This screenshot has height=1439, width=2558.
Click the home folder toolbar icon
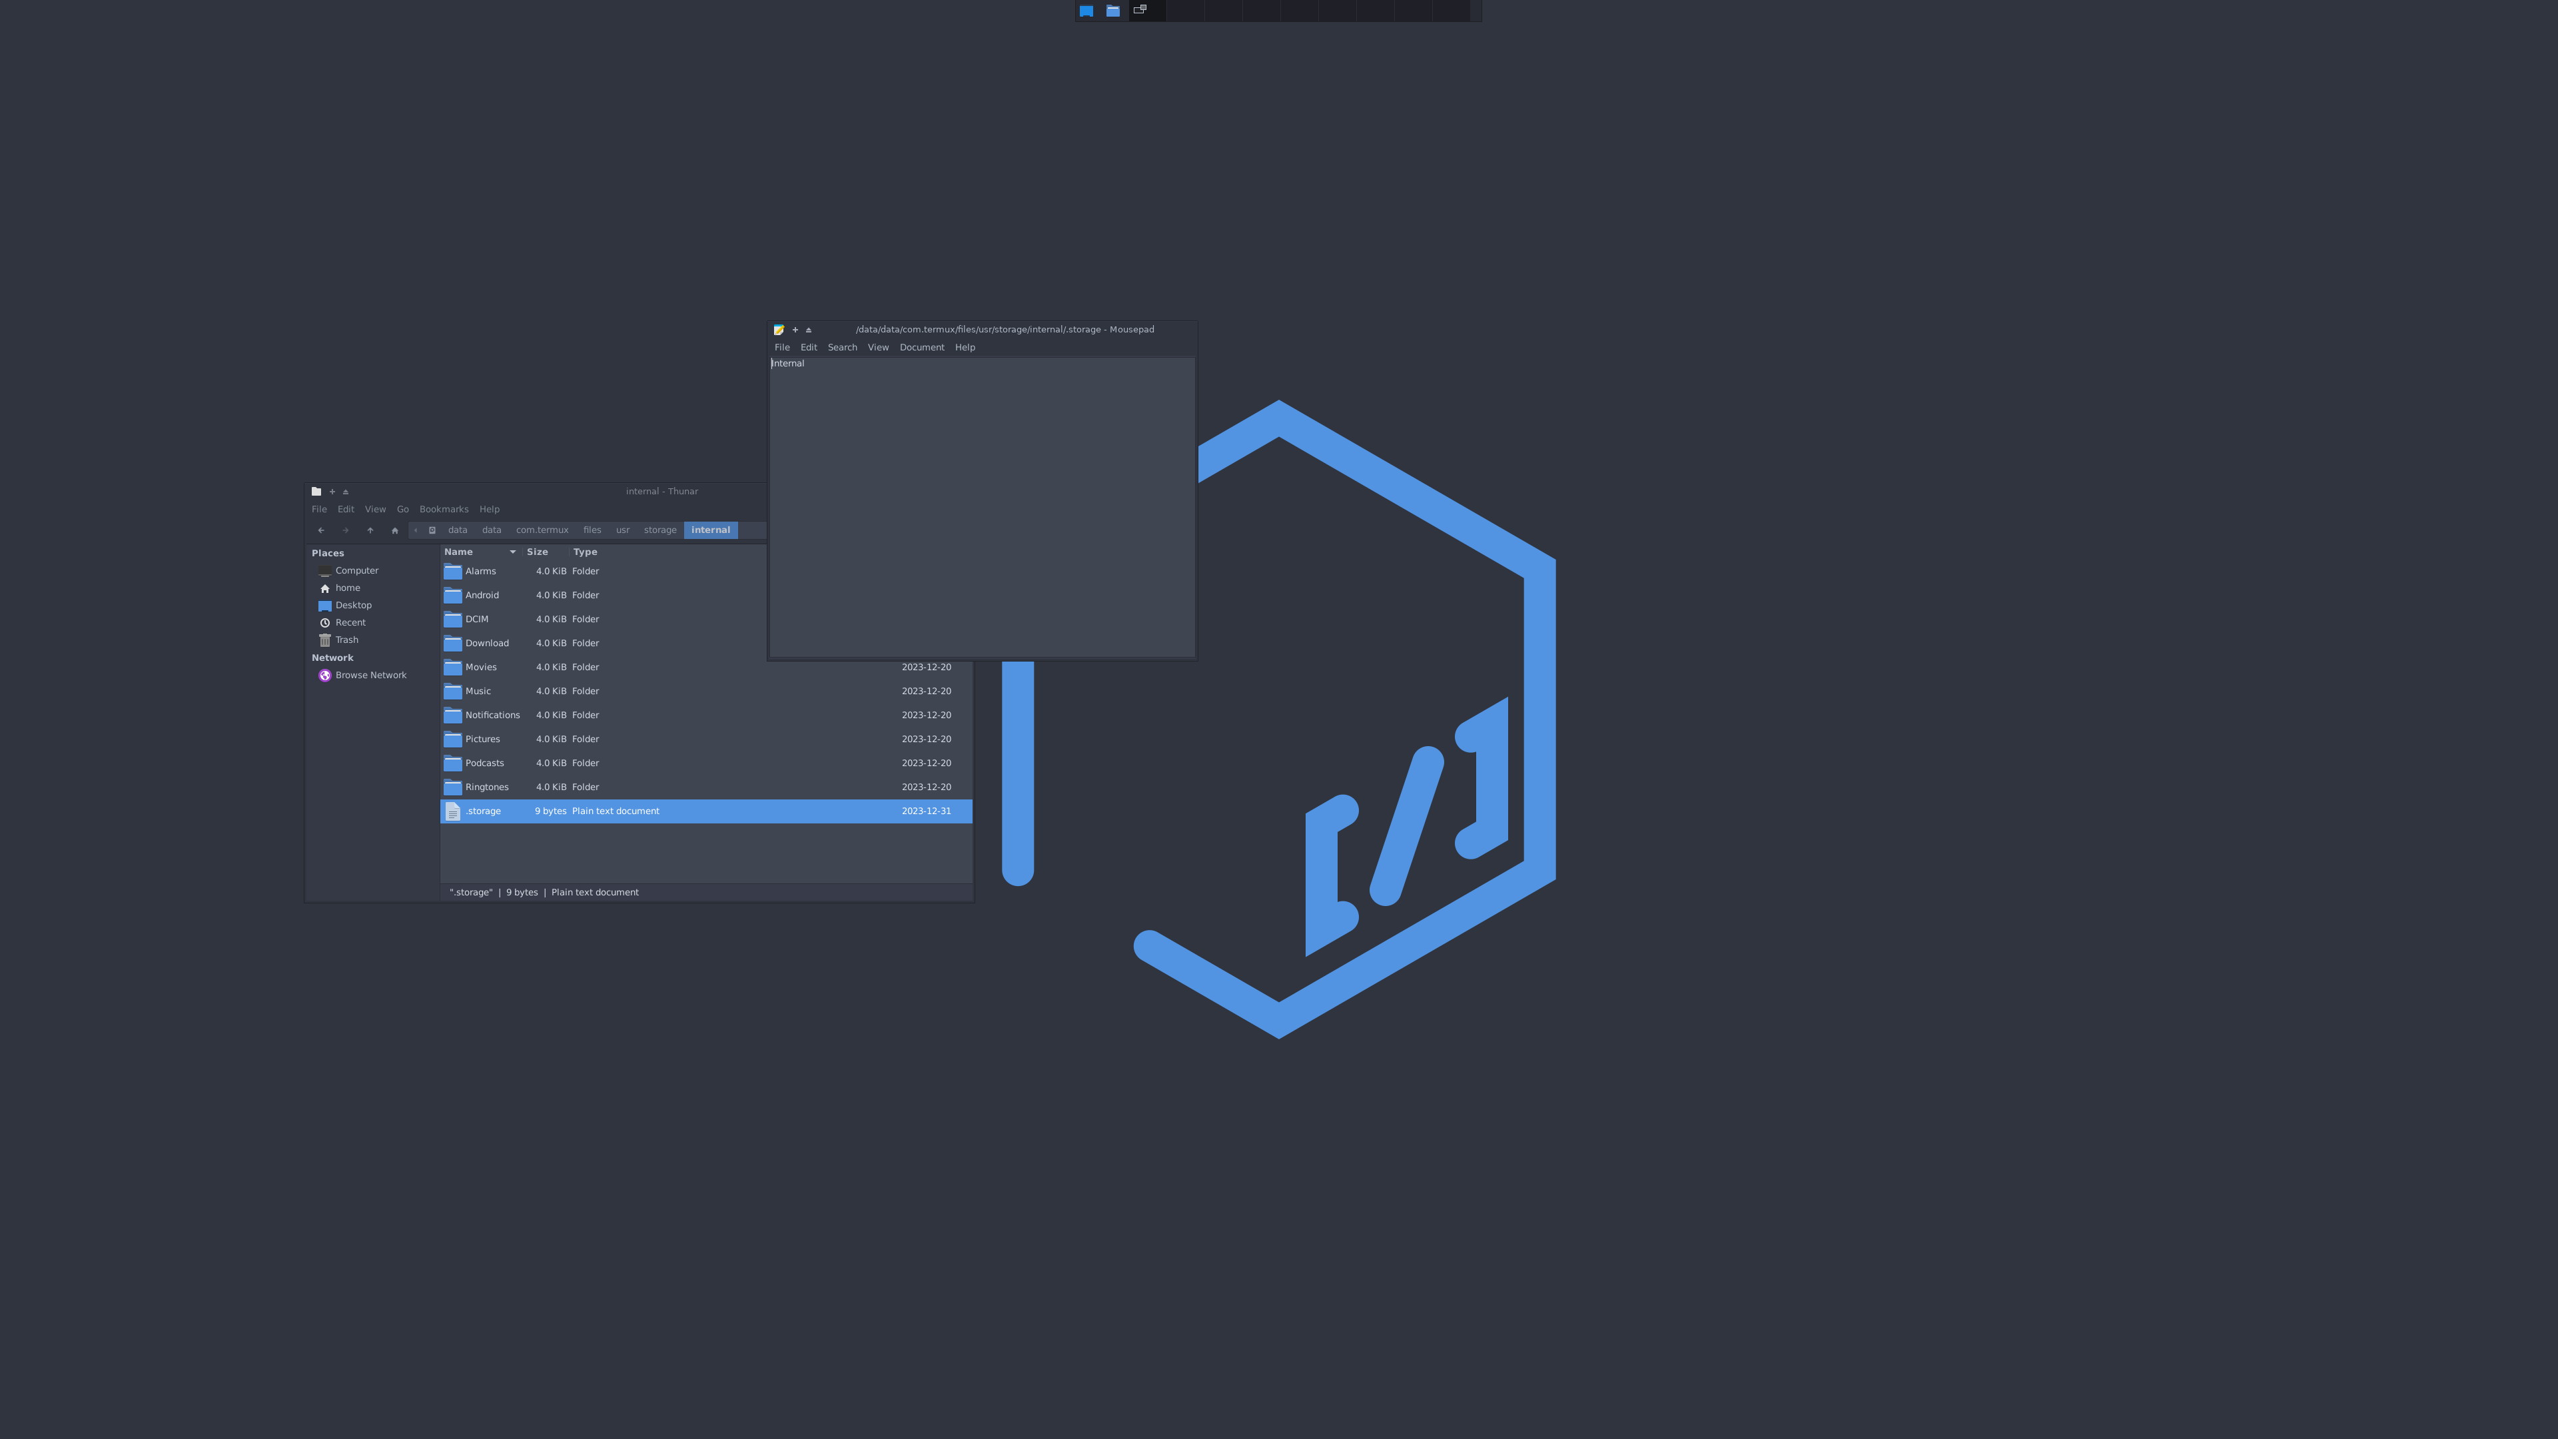click(395, 530)
